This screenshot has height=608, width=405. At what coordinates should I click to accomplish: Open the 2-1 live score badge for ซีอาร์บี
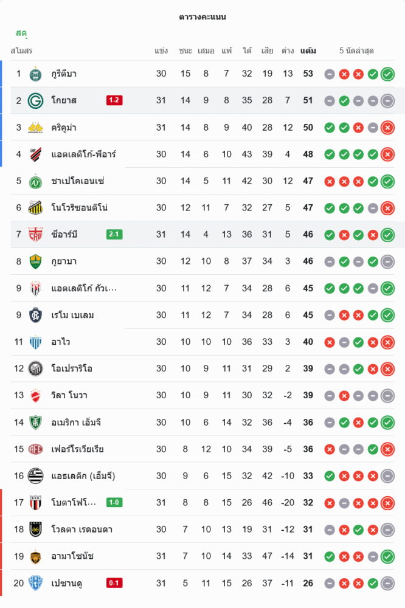(x=114, y=234)
